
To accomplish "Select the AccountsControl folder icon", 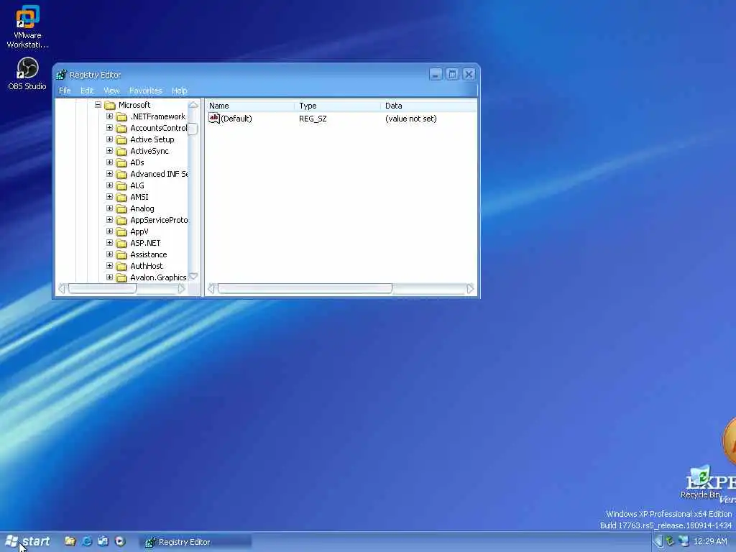I will click(121, 128).
